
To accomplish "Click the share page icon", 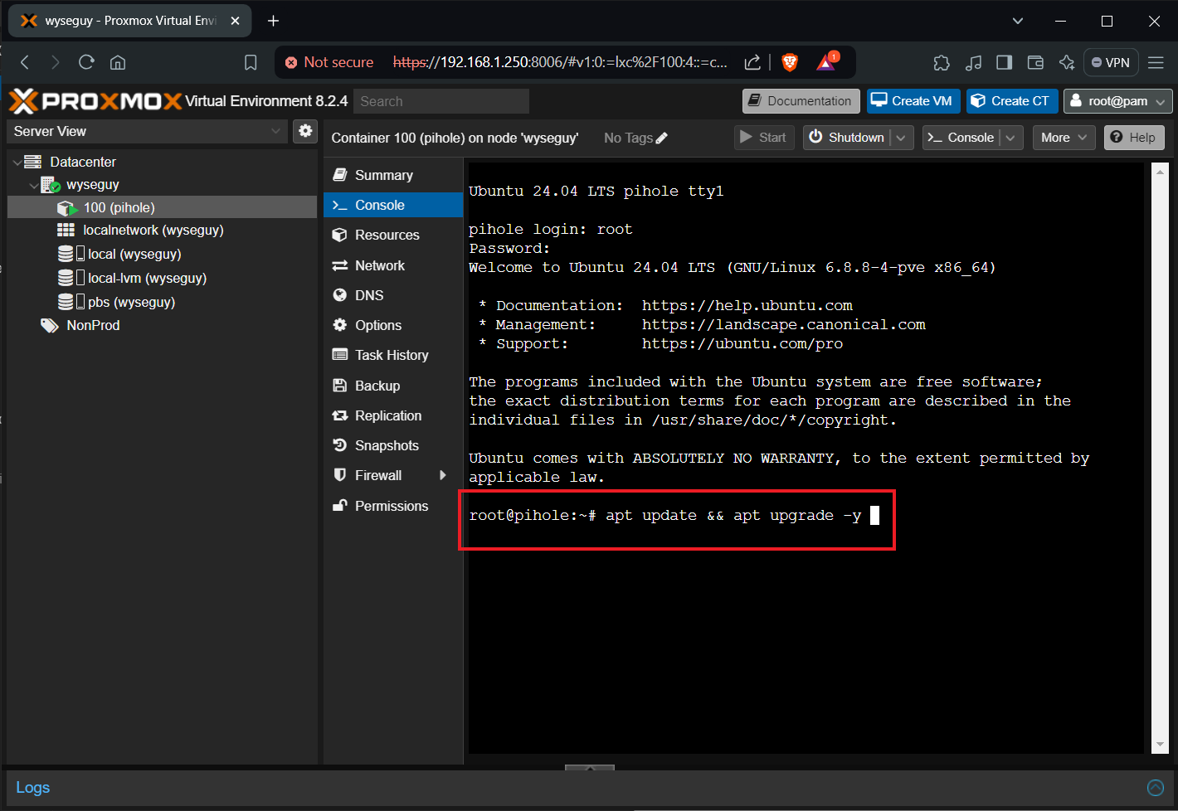I will [x=752, y=62].
